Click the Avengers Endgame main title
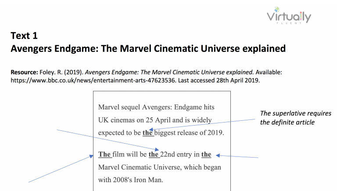This screenshot has width=337, height=191. click(x=148, y=49)
